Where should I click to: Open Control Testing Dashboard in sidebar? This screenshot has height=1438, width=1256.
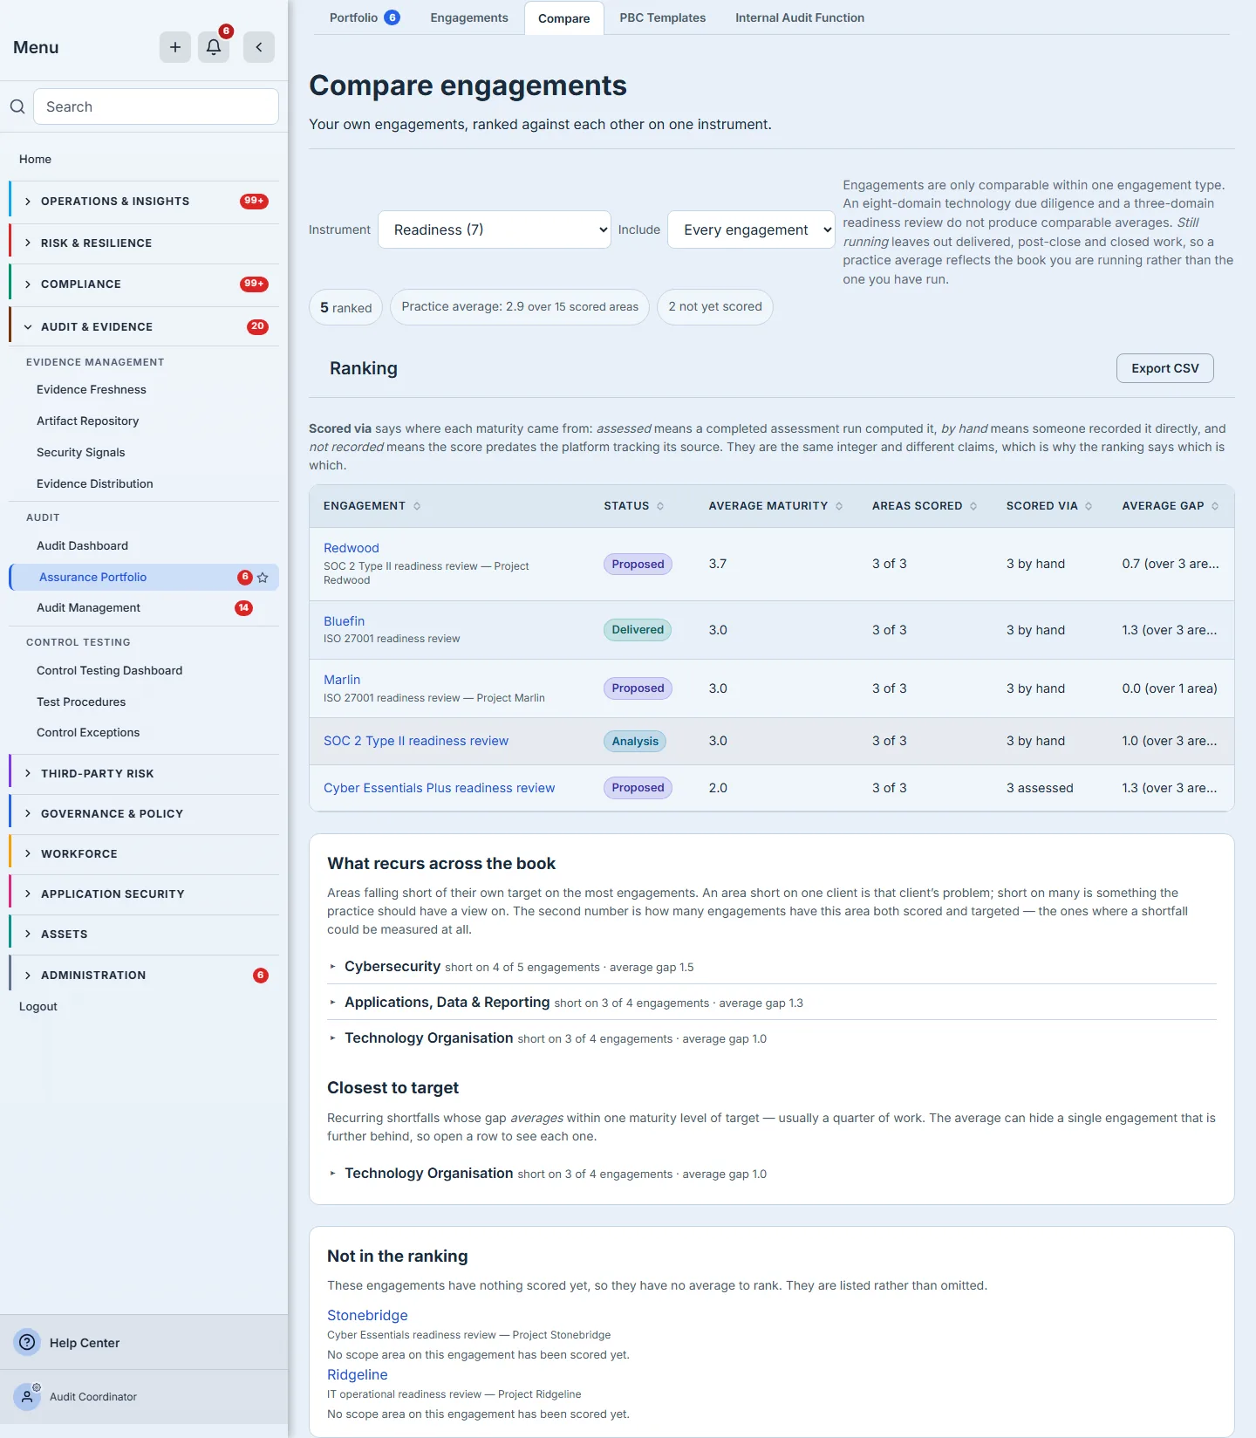point(110,671)
